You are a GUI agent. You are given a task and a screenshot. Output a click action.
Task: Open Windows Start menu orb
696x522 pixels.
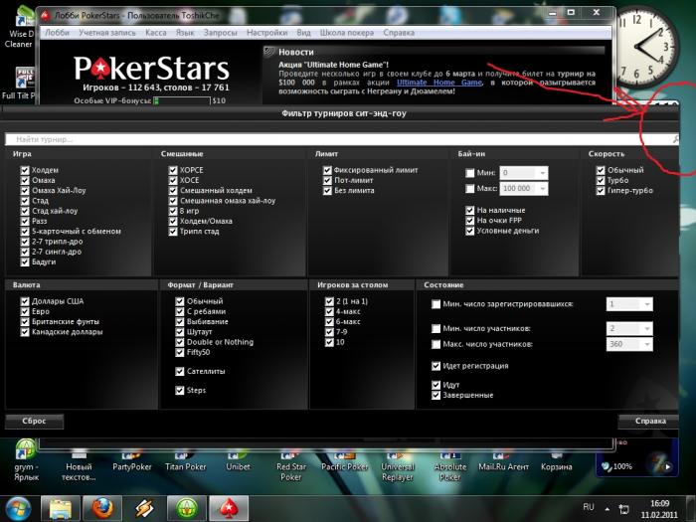[17, 509]
